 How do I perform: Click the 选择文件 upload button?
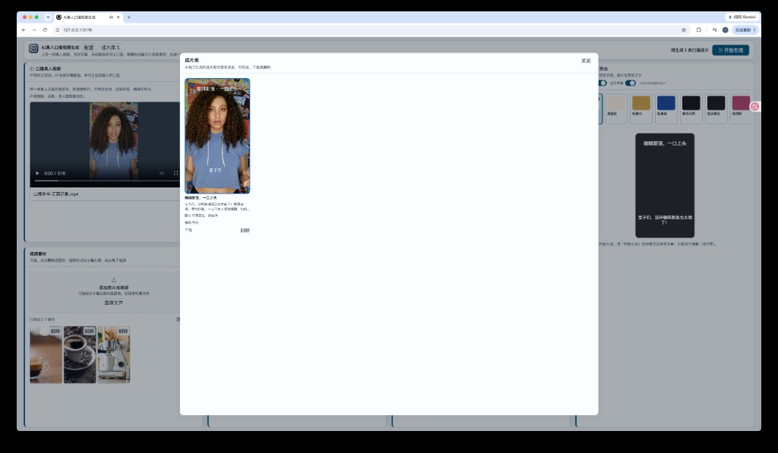click(114, 303)
